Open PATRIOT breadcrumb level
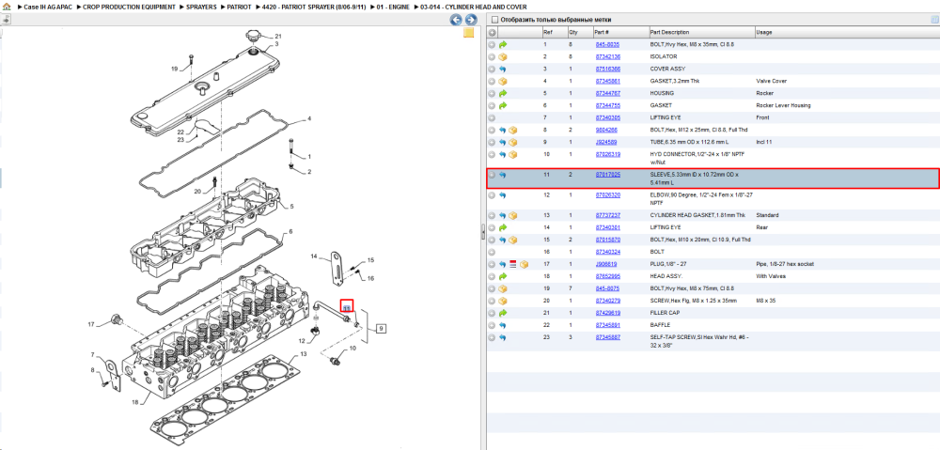The height and width of the screenshot is (450, 940). (239, 7)
